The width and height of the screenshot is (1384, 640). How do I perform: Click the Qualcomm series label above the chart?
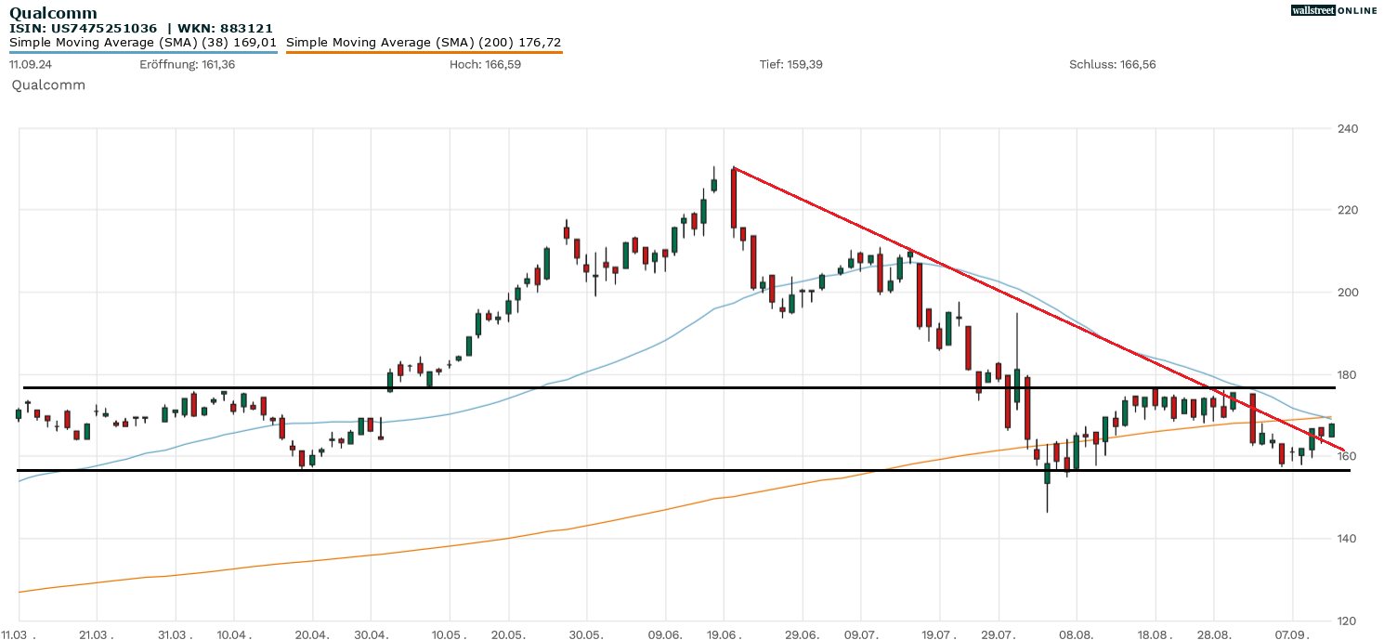[x=48, y=85]
